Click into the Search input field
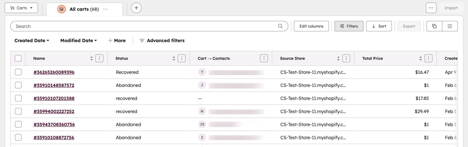Image resolution: width=468 pixels, height=147 pixels. pos(144,26)
